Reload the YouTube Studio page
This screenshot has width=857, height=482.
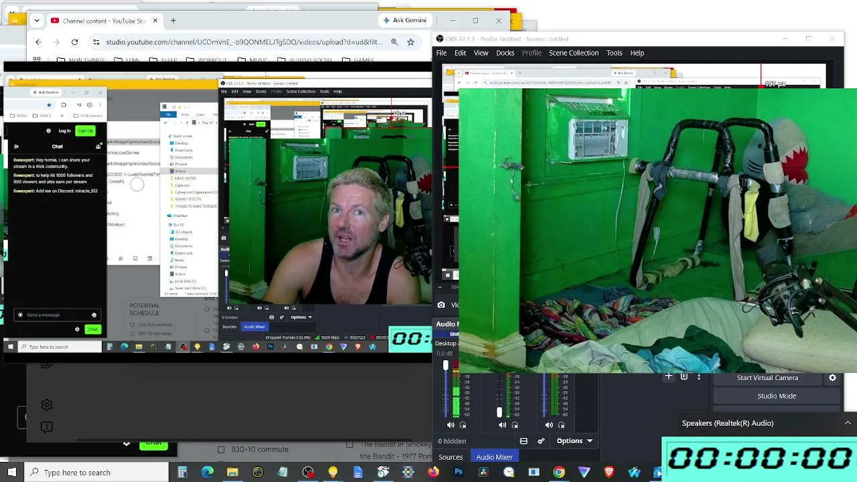74,42
